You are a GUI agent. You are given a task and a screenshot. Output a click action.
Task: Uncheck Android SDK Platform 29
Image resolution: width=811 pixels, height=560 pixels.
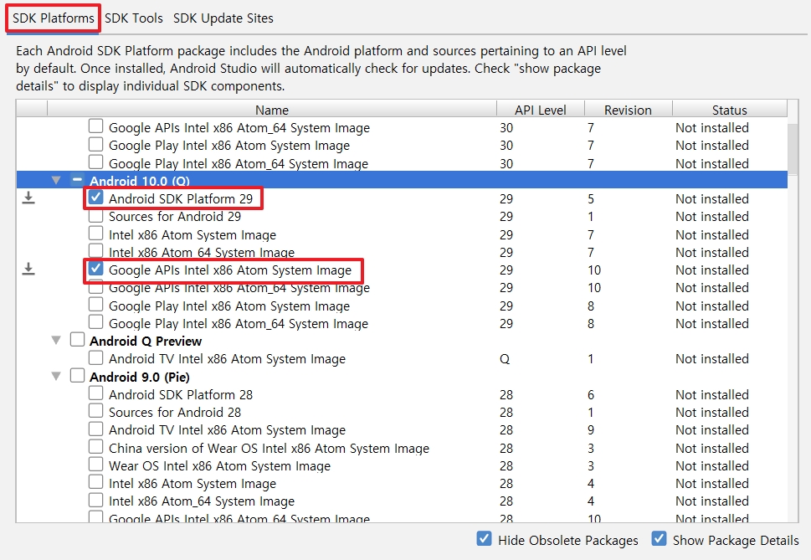pyautogui.click(x=95, y=198)
